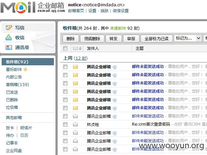Open Re:crm首次登录密码 email

pyautogui.click(x=151, y=124)
